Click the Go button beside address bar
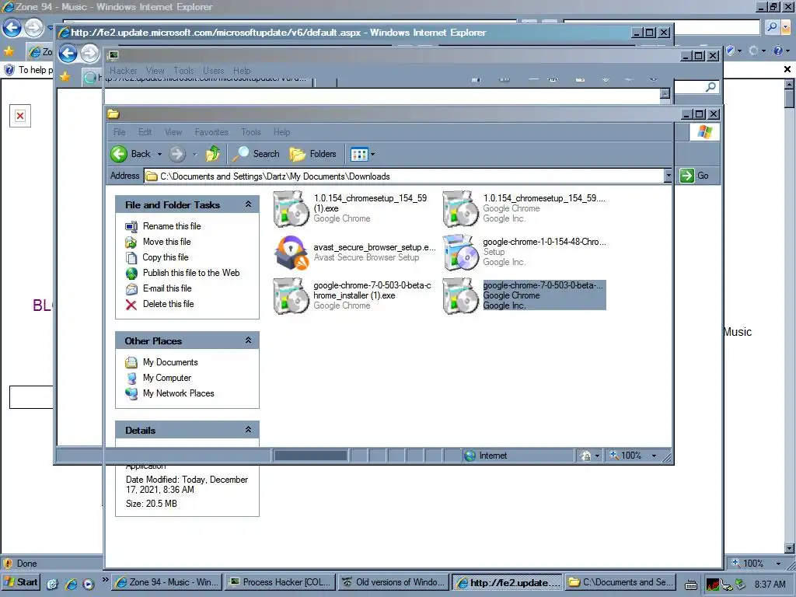Screen dimensions: 796x597 pos(694,176)
